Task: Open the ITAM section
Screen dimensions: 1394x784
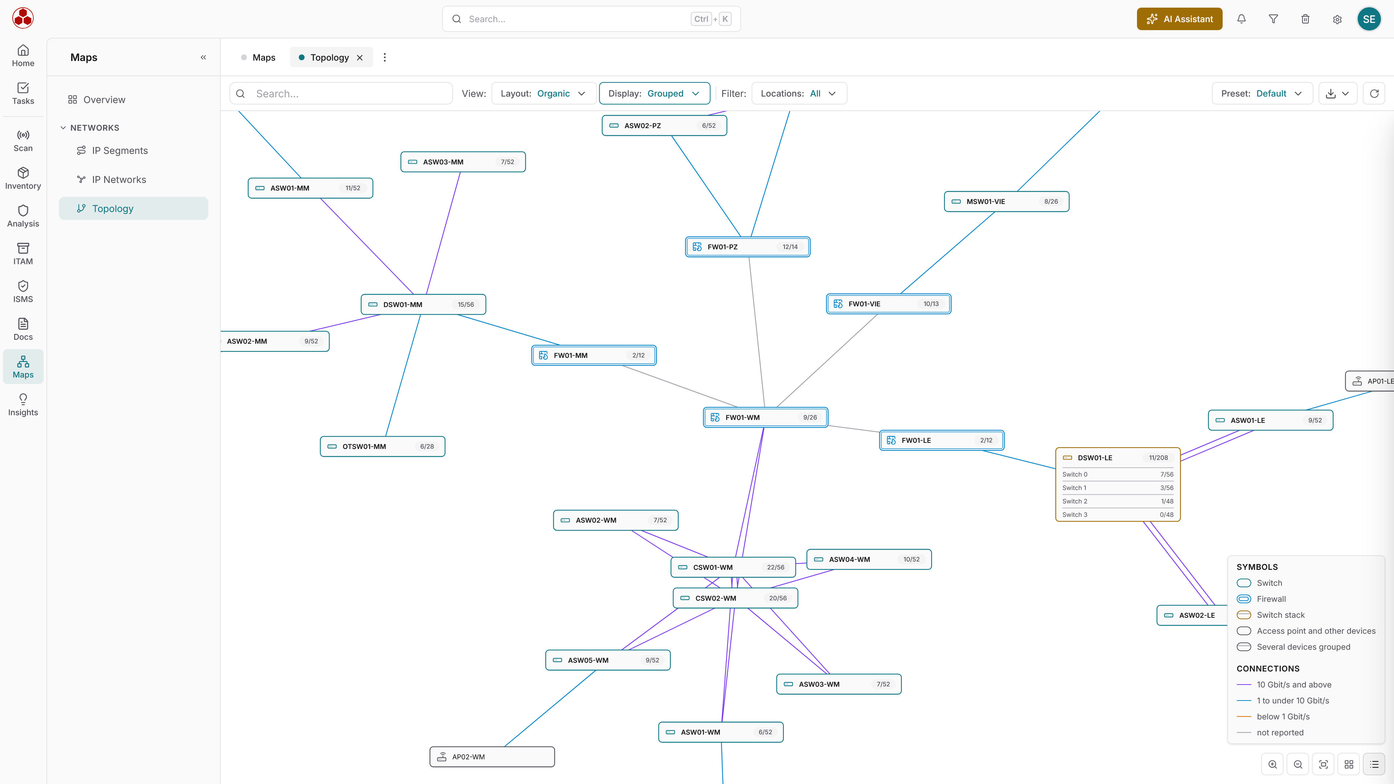Action: [x=23, y=254]
